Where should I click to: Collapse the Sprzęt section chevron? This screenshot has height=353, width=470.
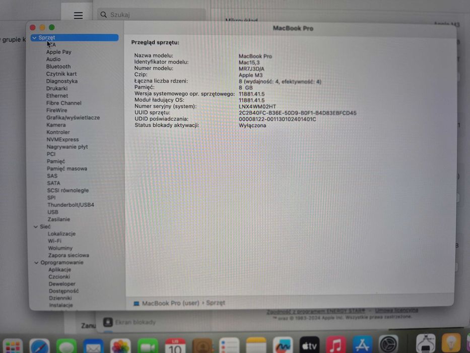pyautogui.click(x=34, y=38)
